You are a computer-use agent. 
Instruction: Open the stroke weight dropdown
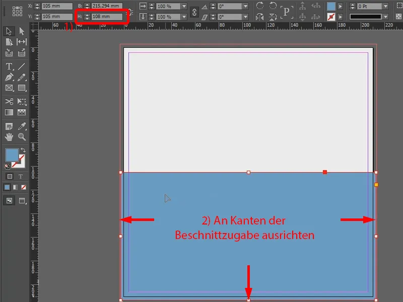pos(386,7)
